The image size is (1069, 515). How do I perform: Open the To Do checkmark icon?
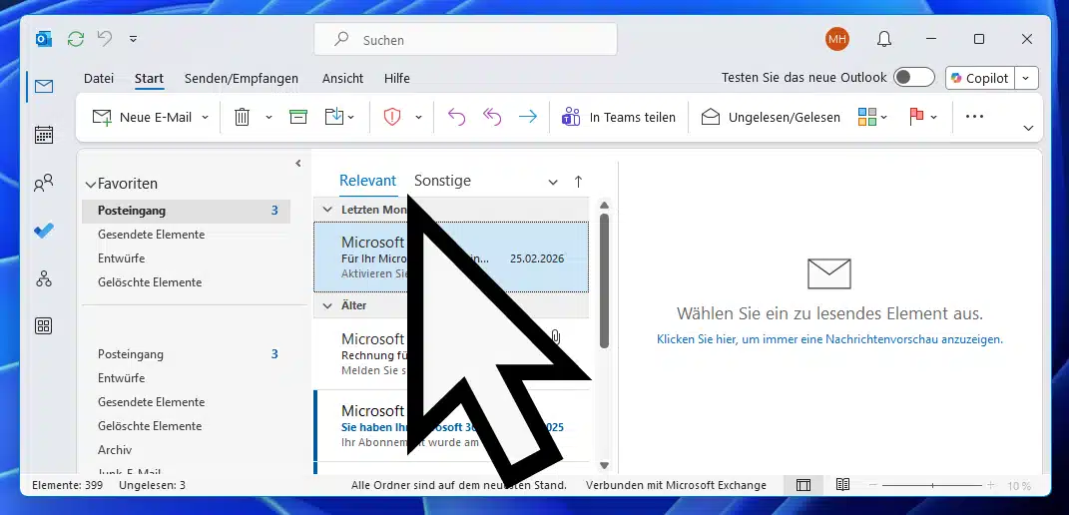(x=43, y=231)
